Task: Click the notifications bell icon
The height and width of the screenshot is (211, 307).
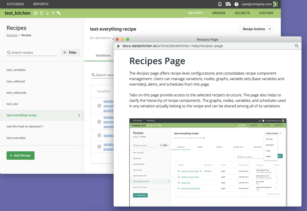Action: [x=220, y=4]
